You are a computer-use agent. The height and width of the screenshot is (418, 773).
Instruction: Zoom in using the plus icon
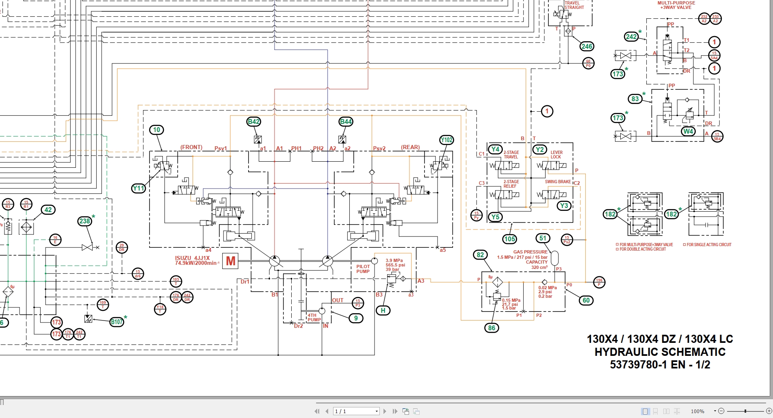(x=769, y=411)
